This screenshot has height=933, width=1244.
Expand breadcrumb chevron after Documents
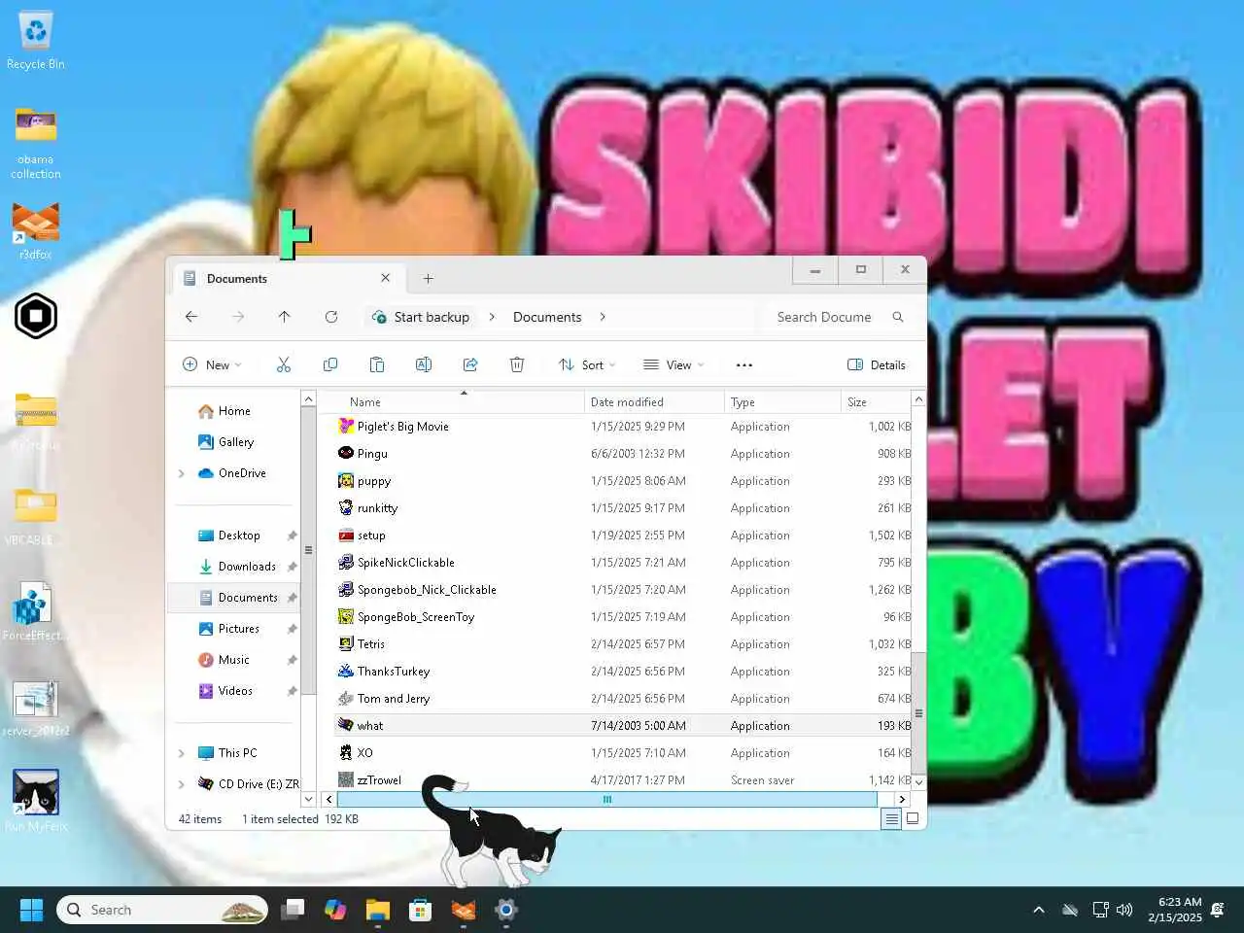(603, 317)
